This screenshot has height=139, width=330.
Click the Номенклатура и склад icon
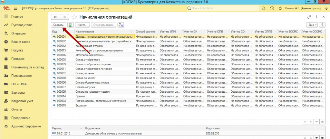click(x=6, y=67)
